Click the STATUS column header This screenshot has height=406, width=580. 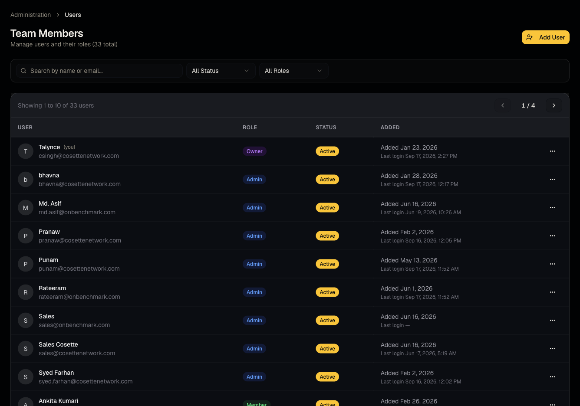tap(326, 128)
